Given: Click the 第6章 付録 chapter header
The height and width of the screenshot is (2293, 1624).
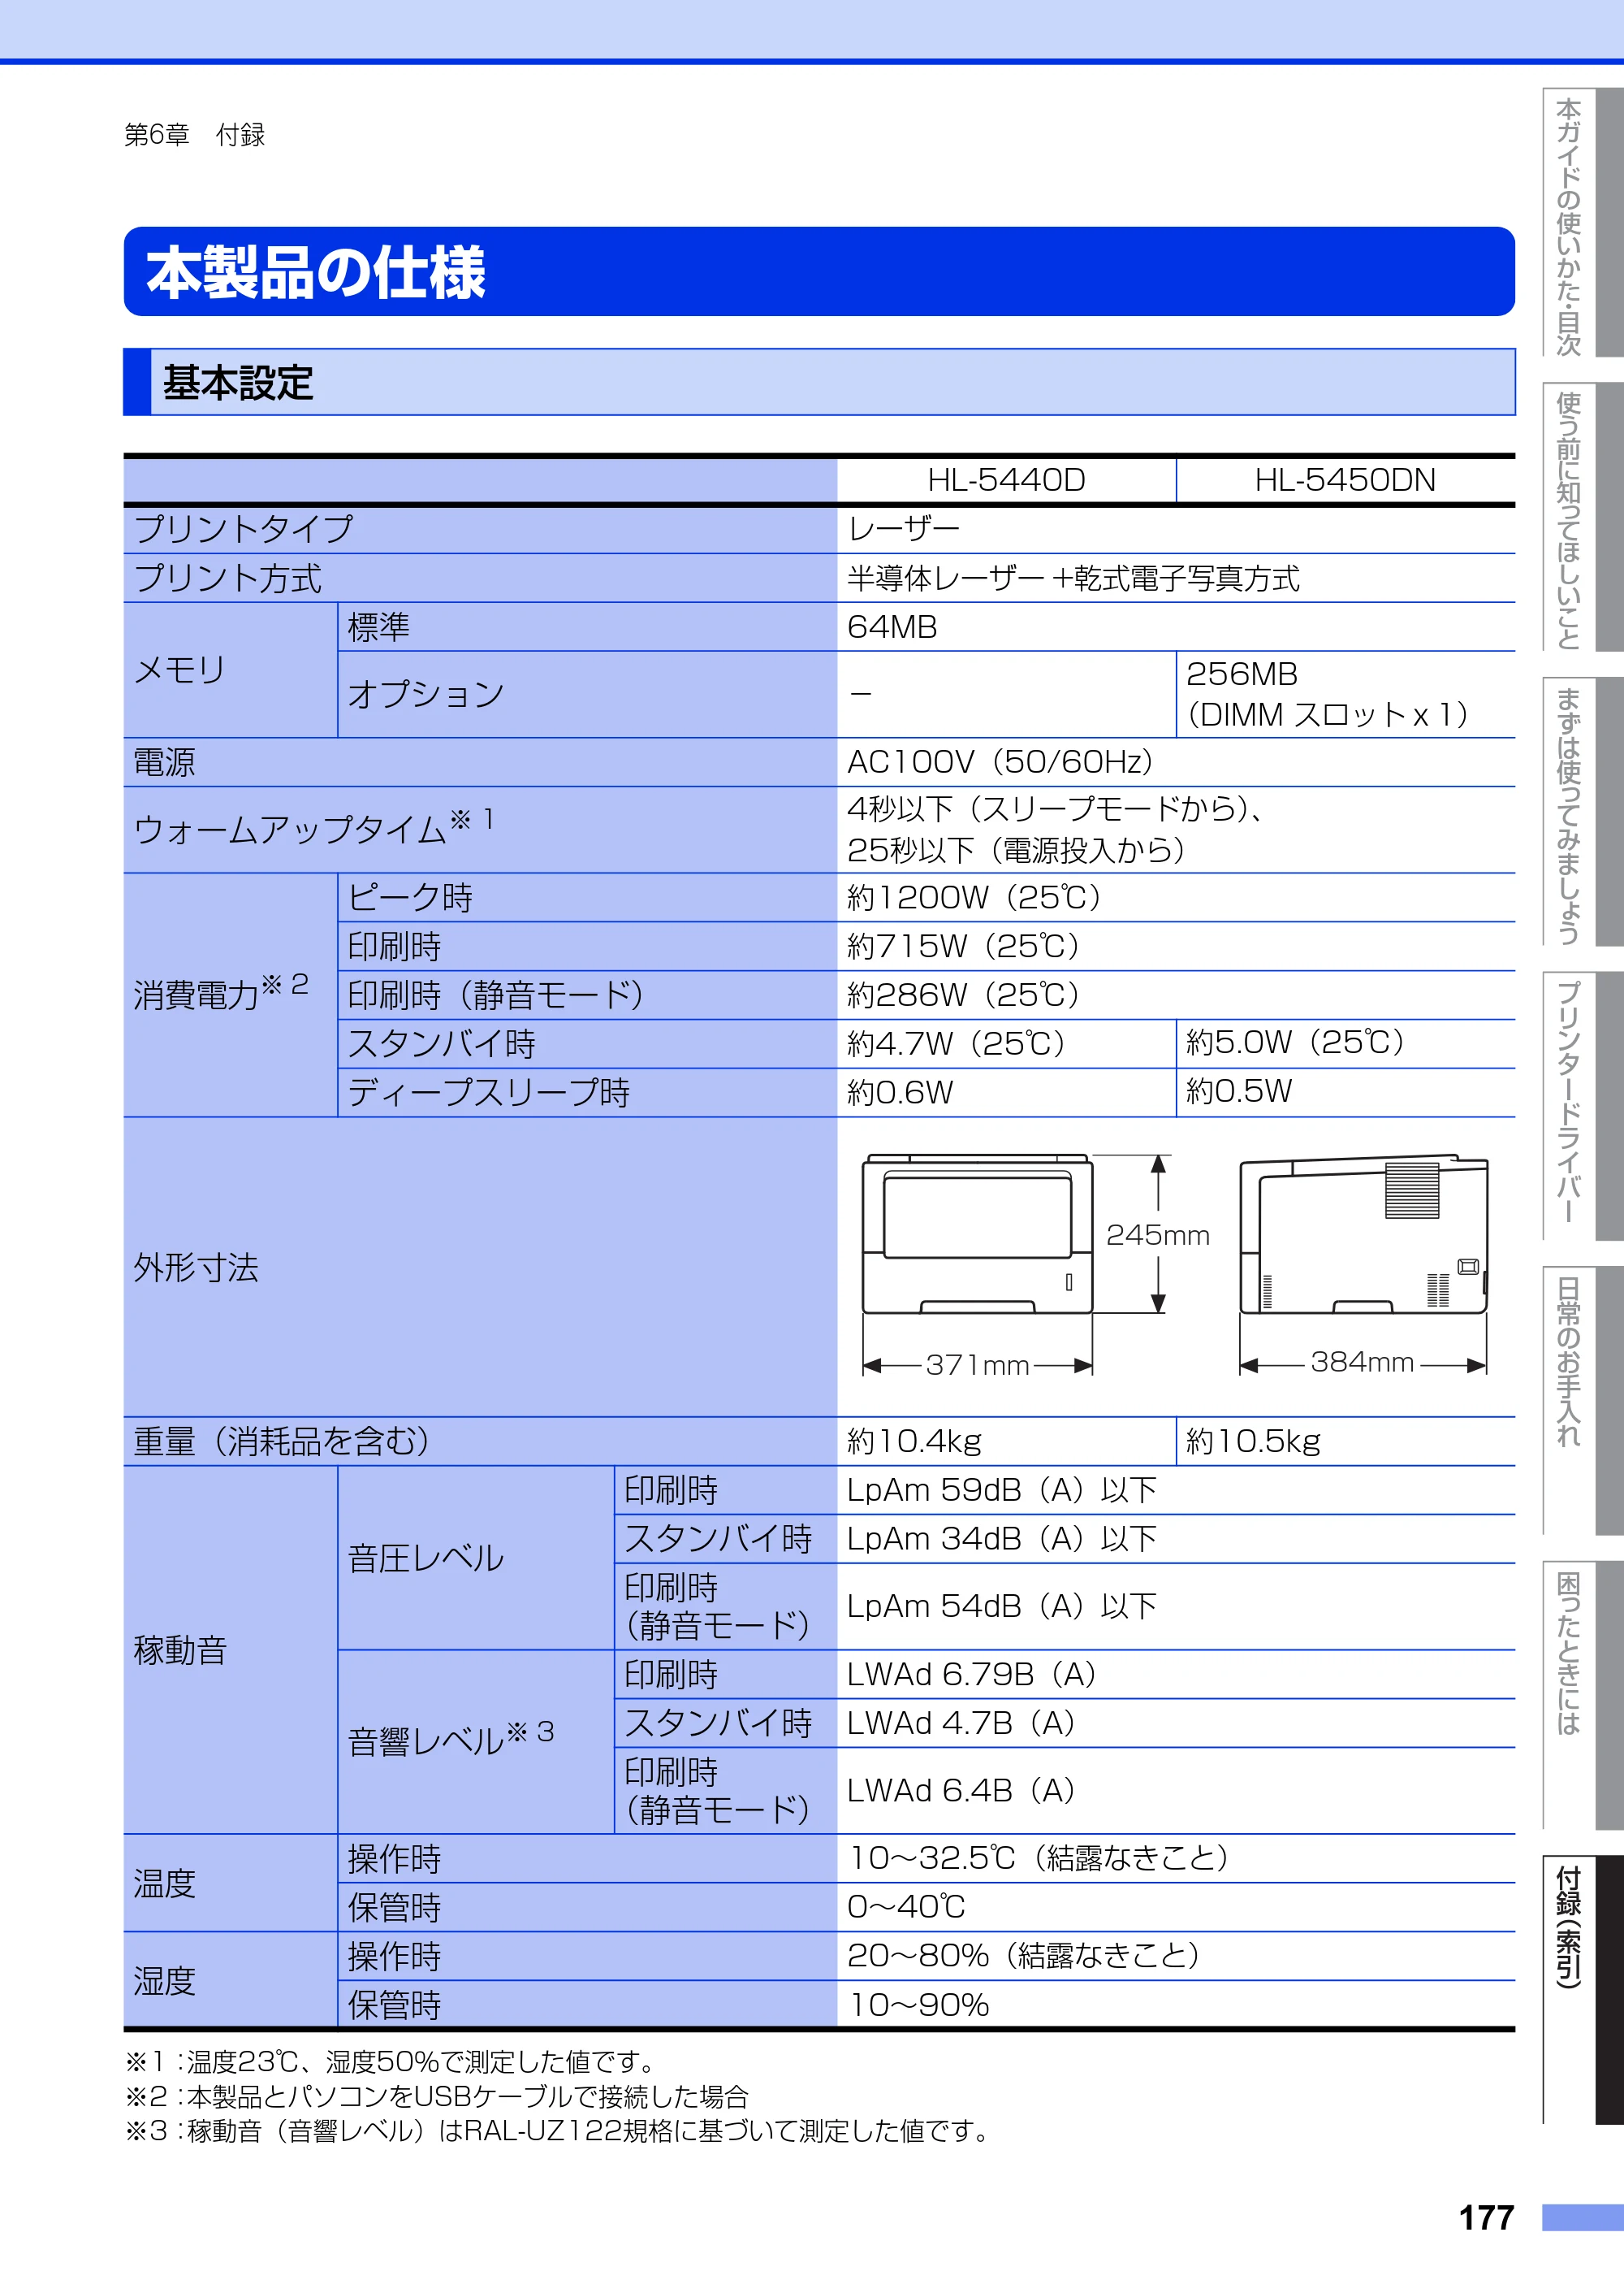Looking at the screenshot, I should coord(194,134).
